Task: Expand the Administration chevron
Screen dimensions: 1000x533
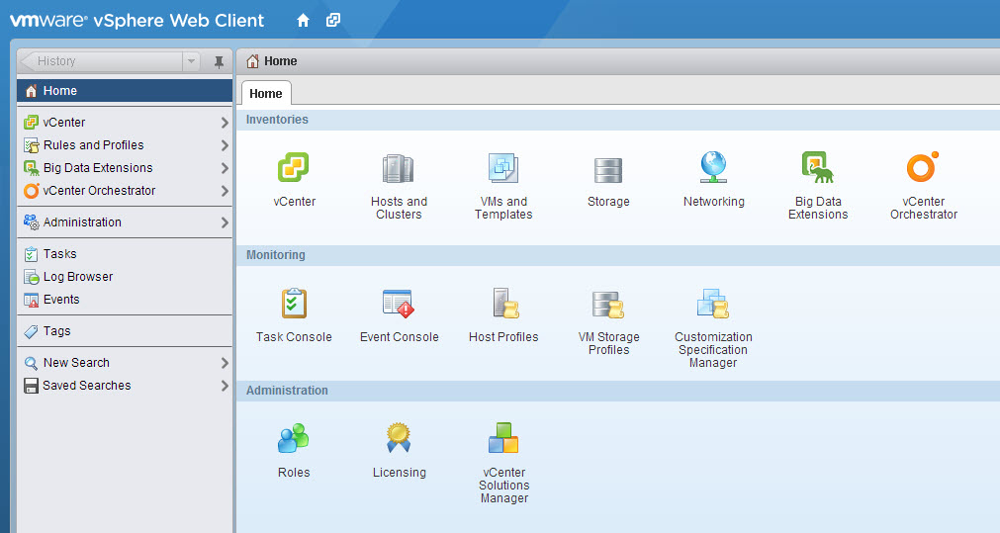Action: tap(225, 222)
